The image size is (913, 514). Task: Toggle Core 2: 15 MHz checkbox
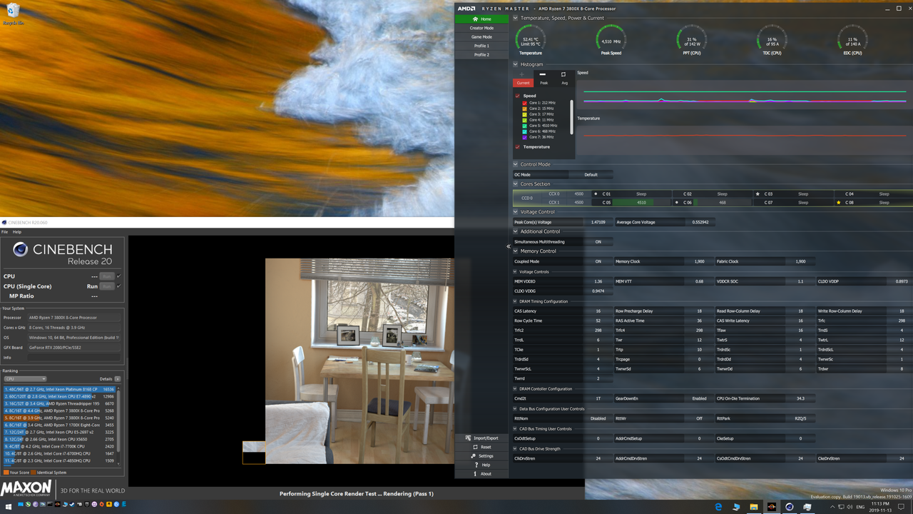click(525, 109)
